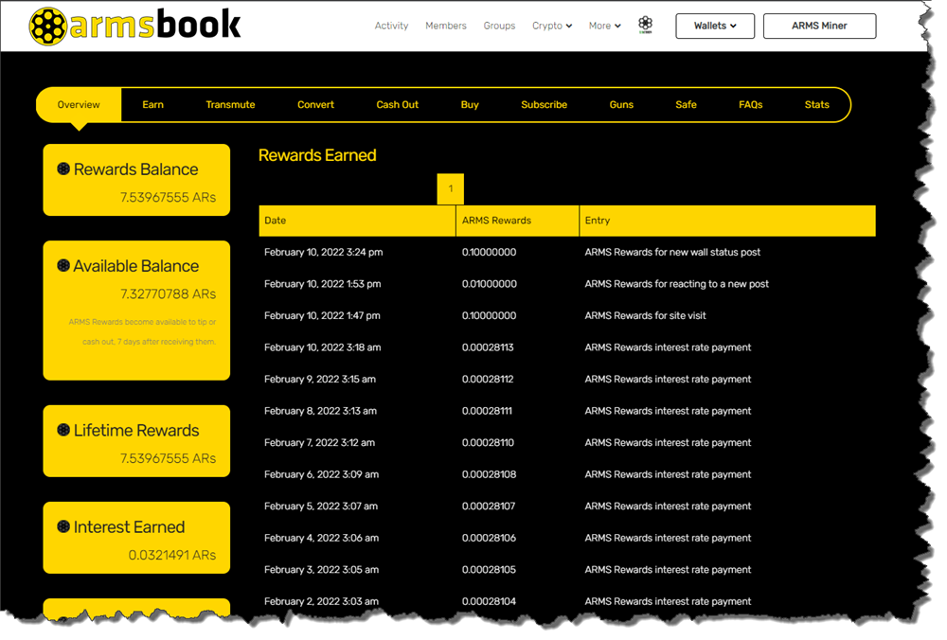Click the date February 9, 2022 3:15 am
Image resolution: width=947 pixels, height=640 pixels.
319,379
